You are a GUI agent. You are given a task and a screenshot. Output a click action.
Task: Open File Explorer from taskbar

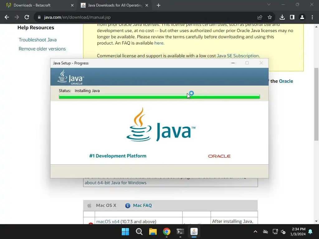[153, 232]
